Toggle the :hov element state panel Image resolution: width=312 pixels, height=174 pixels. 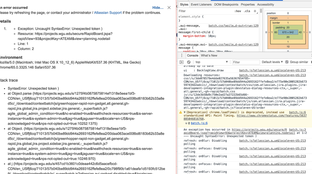[238, 11]
